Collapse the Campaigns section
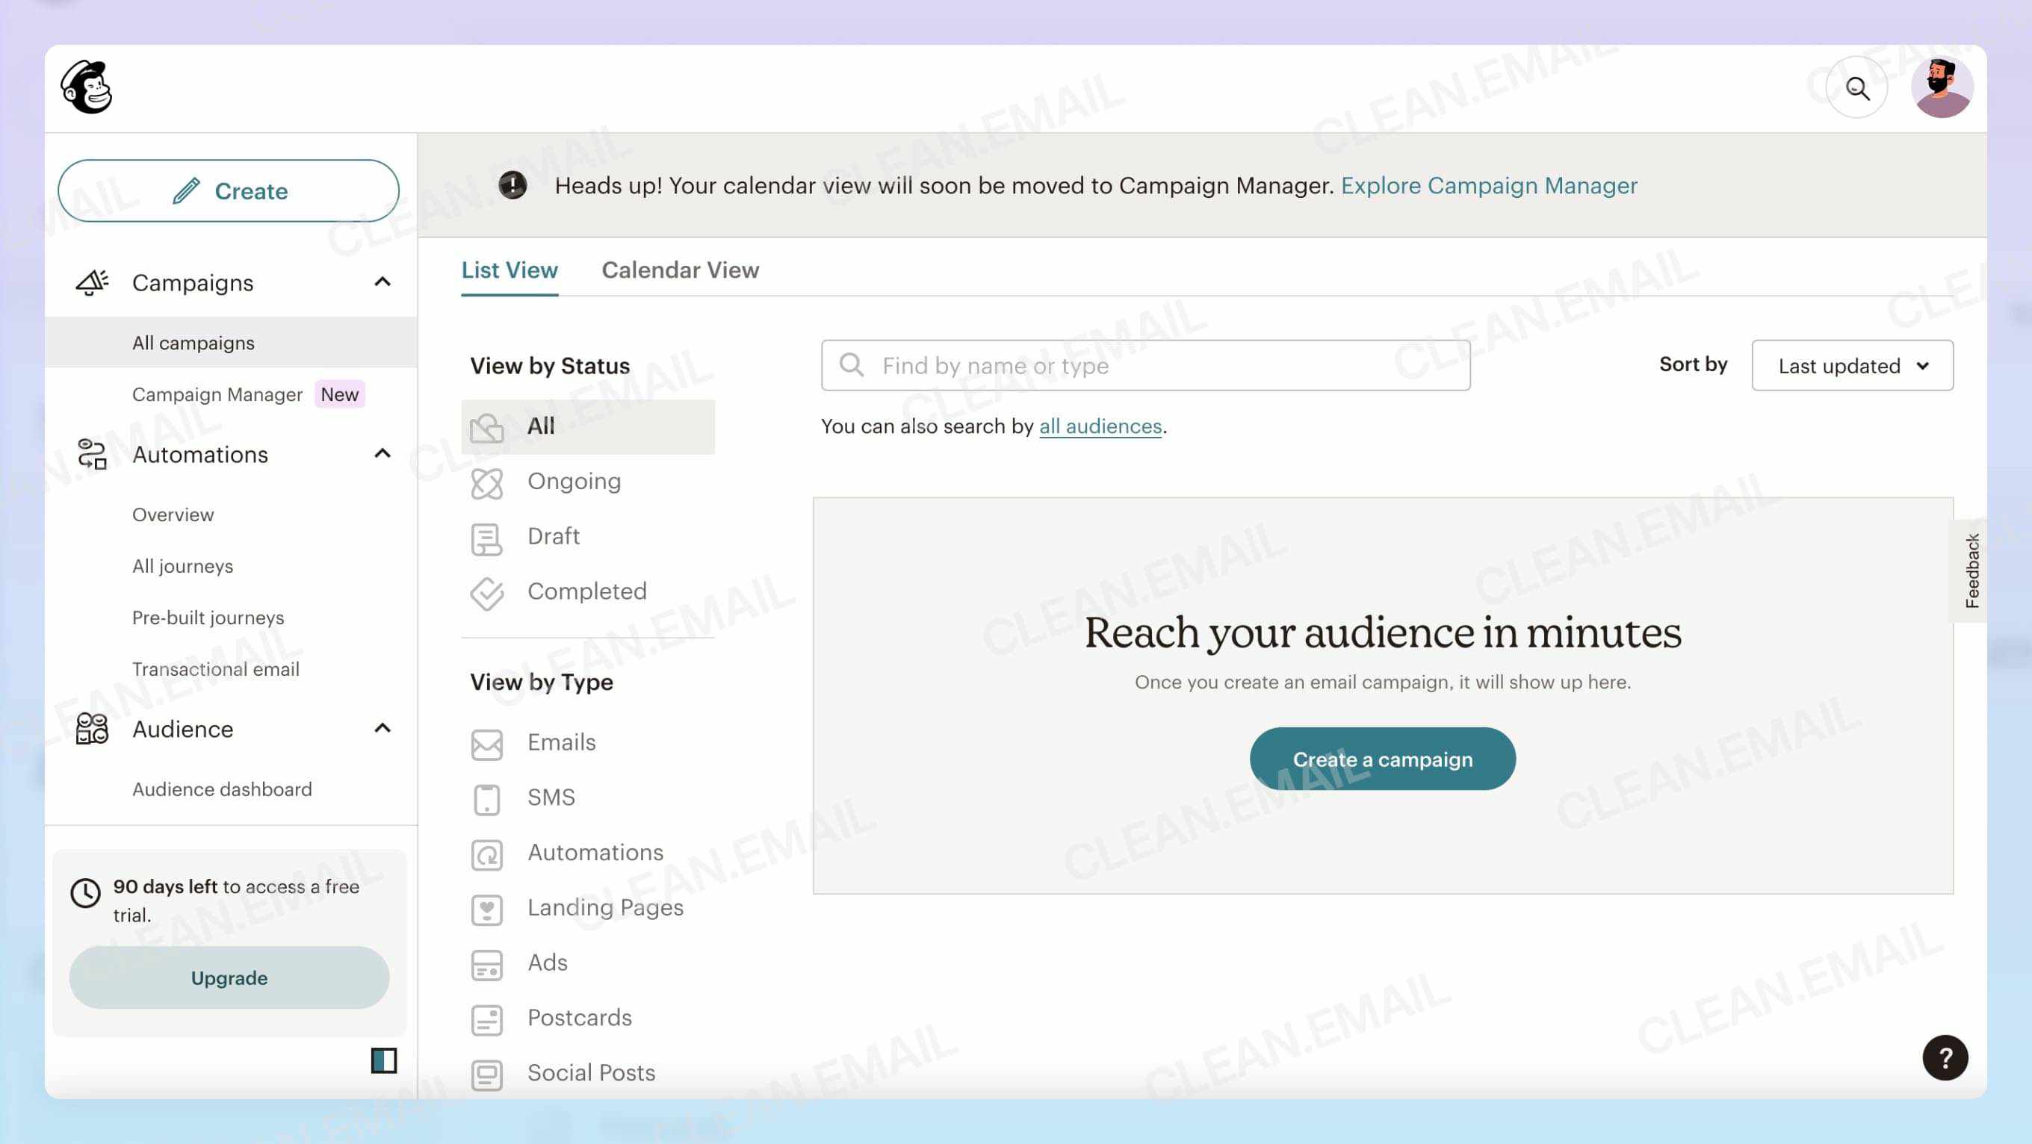The height and width of the screenshot is (1144, 2032). (384, 282)
